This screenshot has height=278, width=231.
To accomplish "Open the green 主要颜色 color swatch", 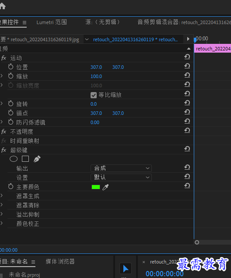I will pos(96,187).
